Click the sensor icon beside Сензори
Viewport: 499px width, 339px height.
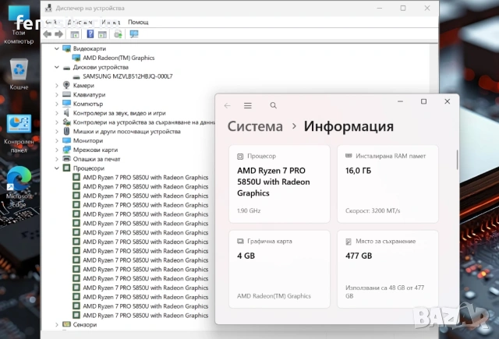pos(66,324)
